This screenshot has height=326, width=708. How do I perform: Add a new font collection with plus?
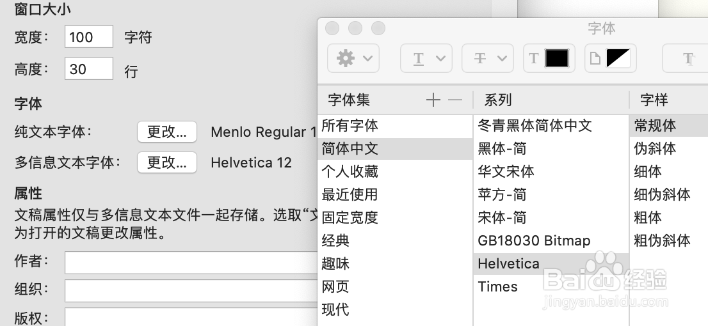click(x=433, y=100)
